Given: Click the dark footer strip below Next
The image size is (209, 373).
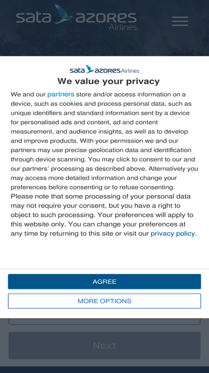Looking at the screenshot, I should point(105,370).
